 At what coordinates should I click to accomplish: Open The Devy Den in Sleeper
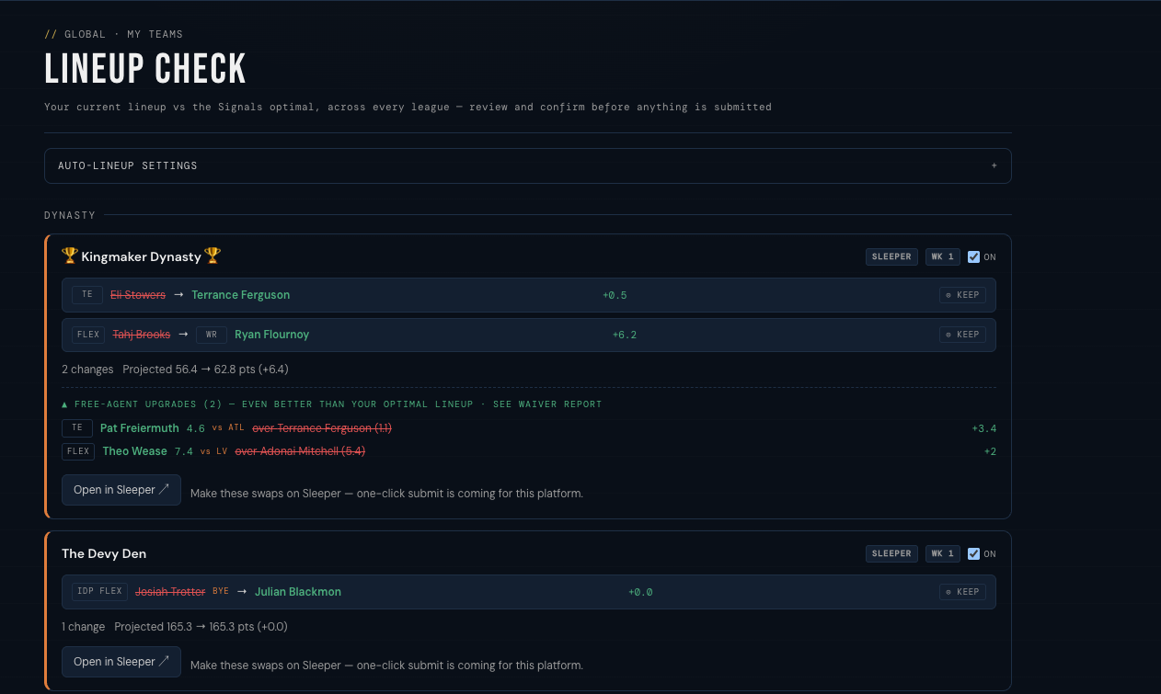click(121, 662)
